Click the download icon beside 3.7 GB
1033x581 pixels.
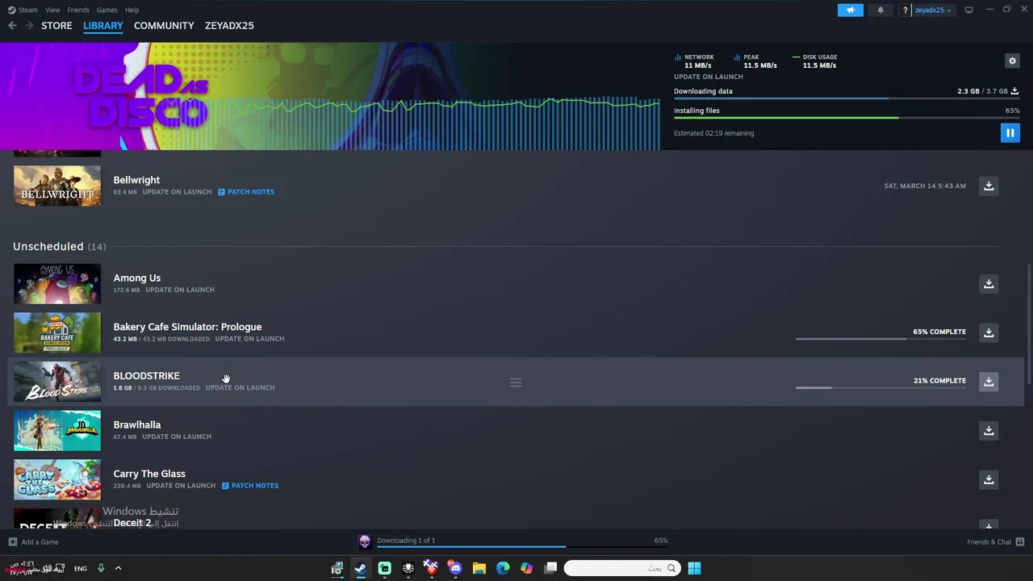coord(1014,91)
